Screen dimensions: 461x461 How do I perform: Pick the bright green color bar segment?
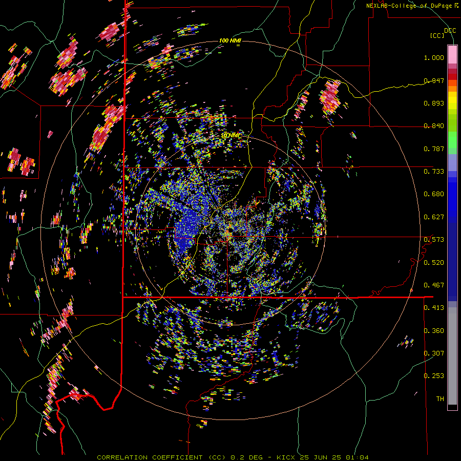click(x=452, y=140)
